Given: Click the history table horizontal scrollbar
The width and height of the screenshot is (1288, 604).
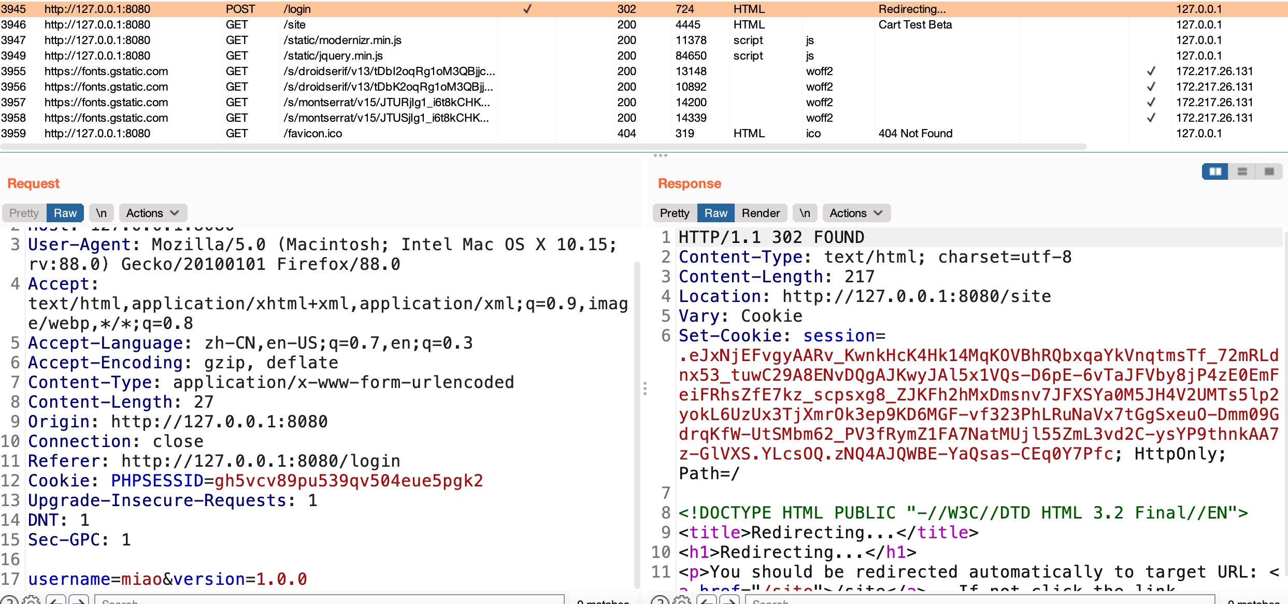Looking at the screenshot, I should click(543, 147).
